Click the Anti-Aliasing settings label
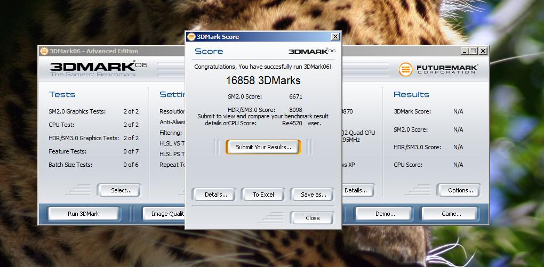Image resolution: width=544 pixels, height=267 pixels. click(172, 122)
